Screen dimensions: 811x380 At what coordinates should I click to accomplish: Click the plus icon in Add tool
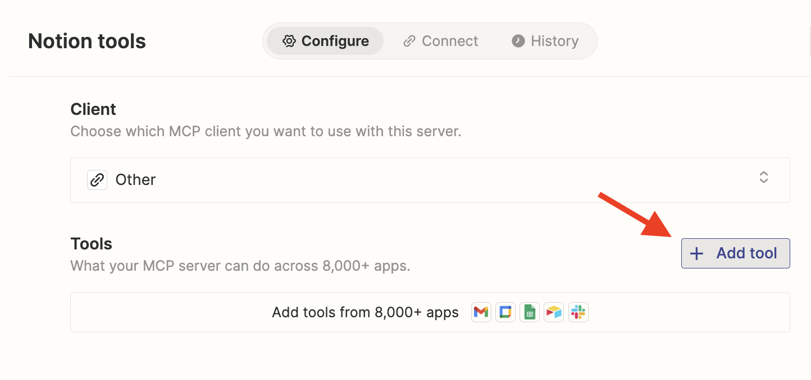[696, 253]
